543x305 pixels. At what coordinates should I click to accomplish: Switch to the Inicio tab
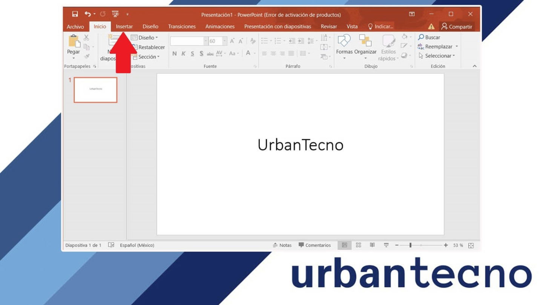[100, 27]
